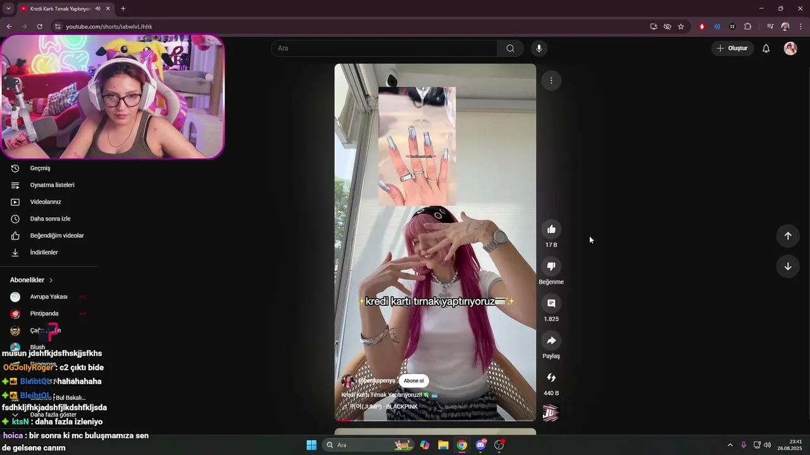
Task: Open volume control in the system tray
Action: coord(768,445)
